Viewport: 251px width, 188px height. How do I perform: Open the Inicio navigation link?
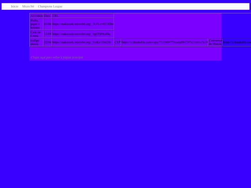pyautogui.click(x=14, y=6)
